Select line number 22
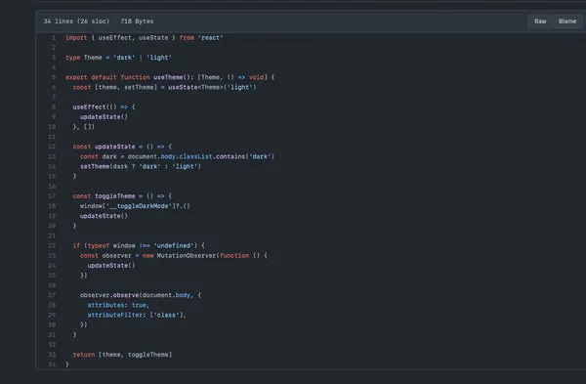The image size is (586, 384). [52, 245]
